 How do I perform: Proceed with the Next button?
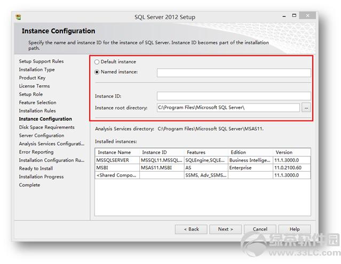(x=225, y=229)
